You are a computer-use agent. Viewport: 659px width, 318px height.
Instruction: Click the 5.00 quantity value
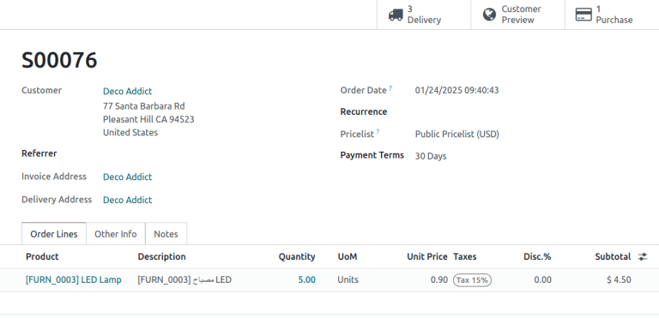pos(307,279)
